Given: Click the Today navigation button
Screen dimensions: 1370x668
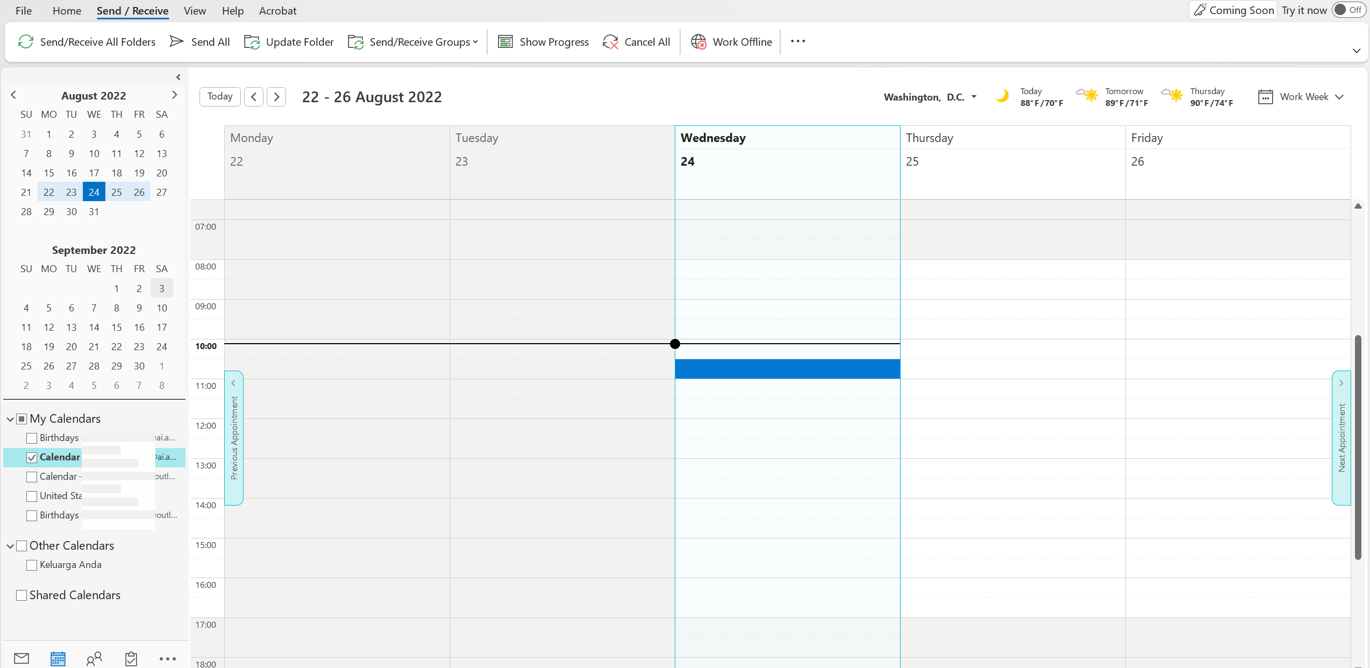Looking at the screenshot, I should click(x=220, y=97).
